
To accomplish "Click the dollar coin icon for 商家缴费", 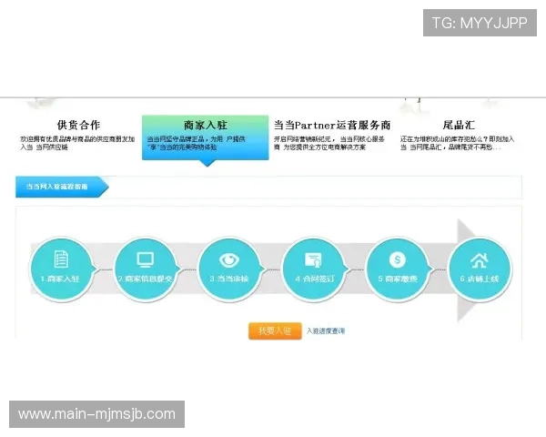I will [x=398, y=259].
